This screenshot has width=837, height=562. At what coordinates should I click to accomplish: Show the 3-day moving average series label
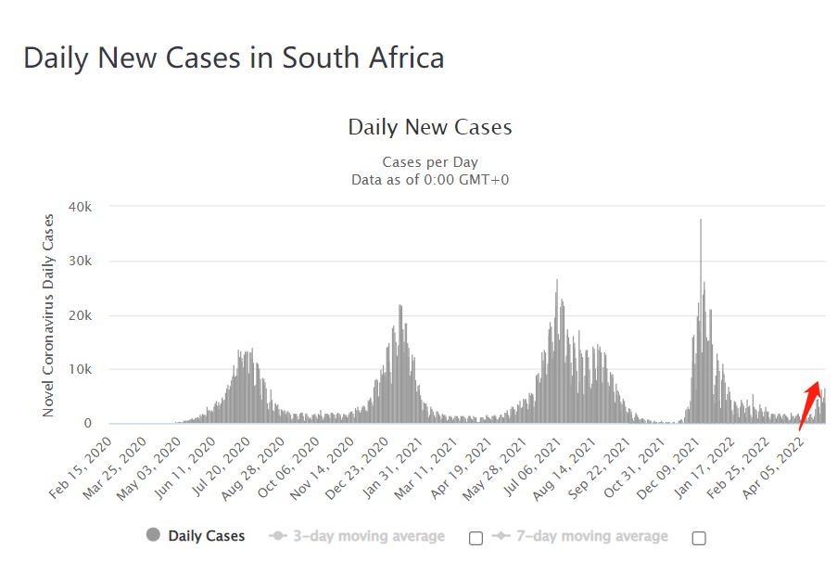tap(369, 536)
